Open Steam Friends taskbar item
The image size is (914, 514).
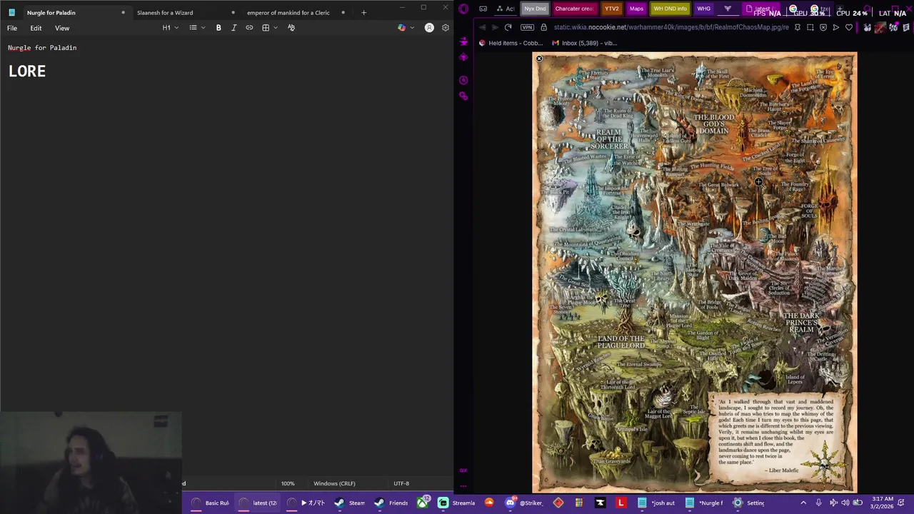click(391, 503)
